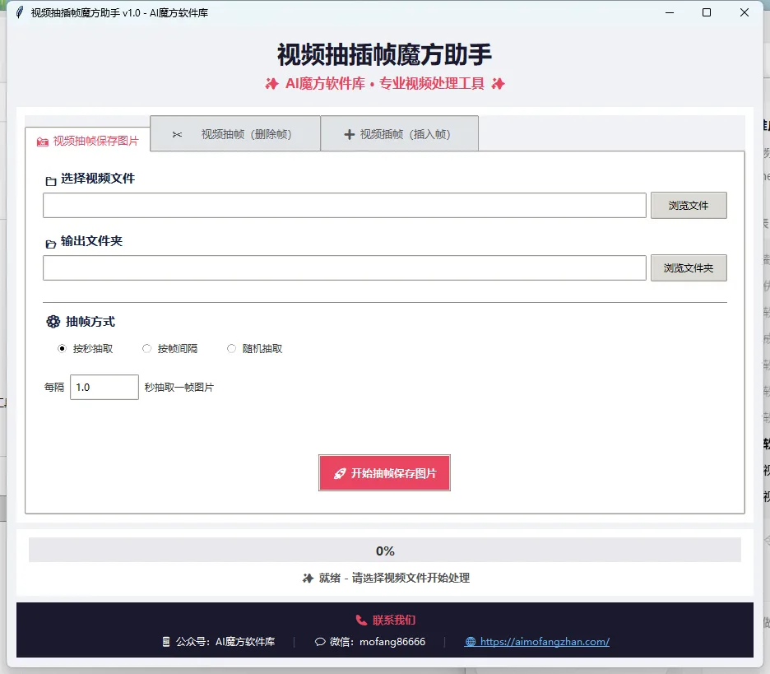Click the 秒抽取一帧图片 label
Image resolution: width=770 pixels, height=674 pixels.
pos(179,387)
